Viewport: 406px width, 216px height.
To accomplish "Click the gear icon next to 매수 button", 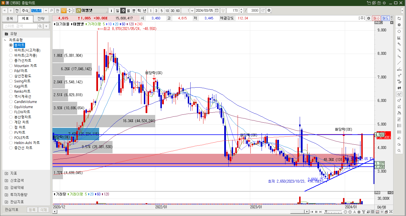I will [x=369, y=18].
